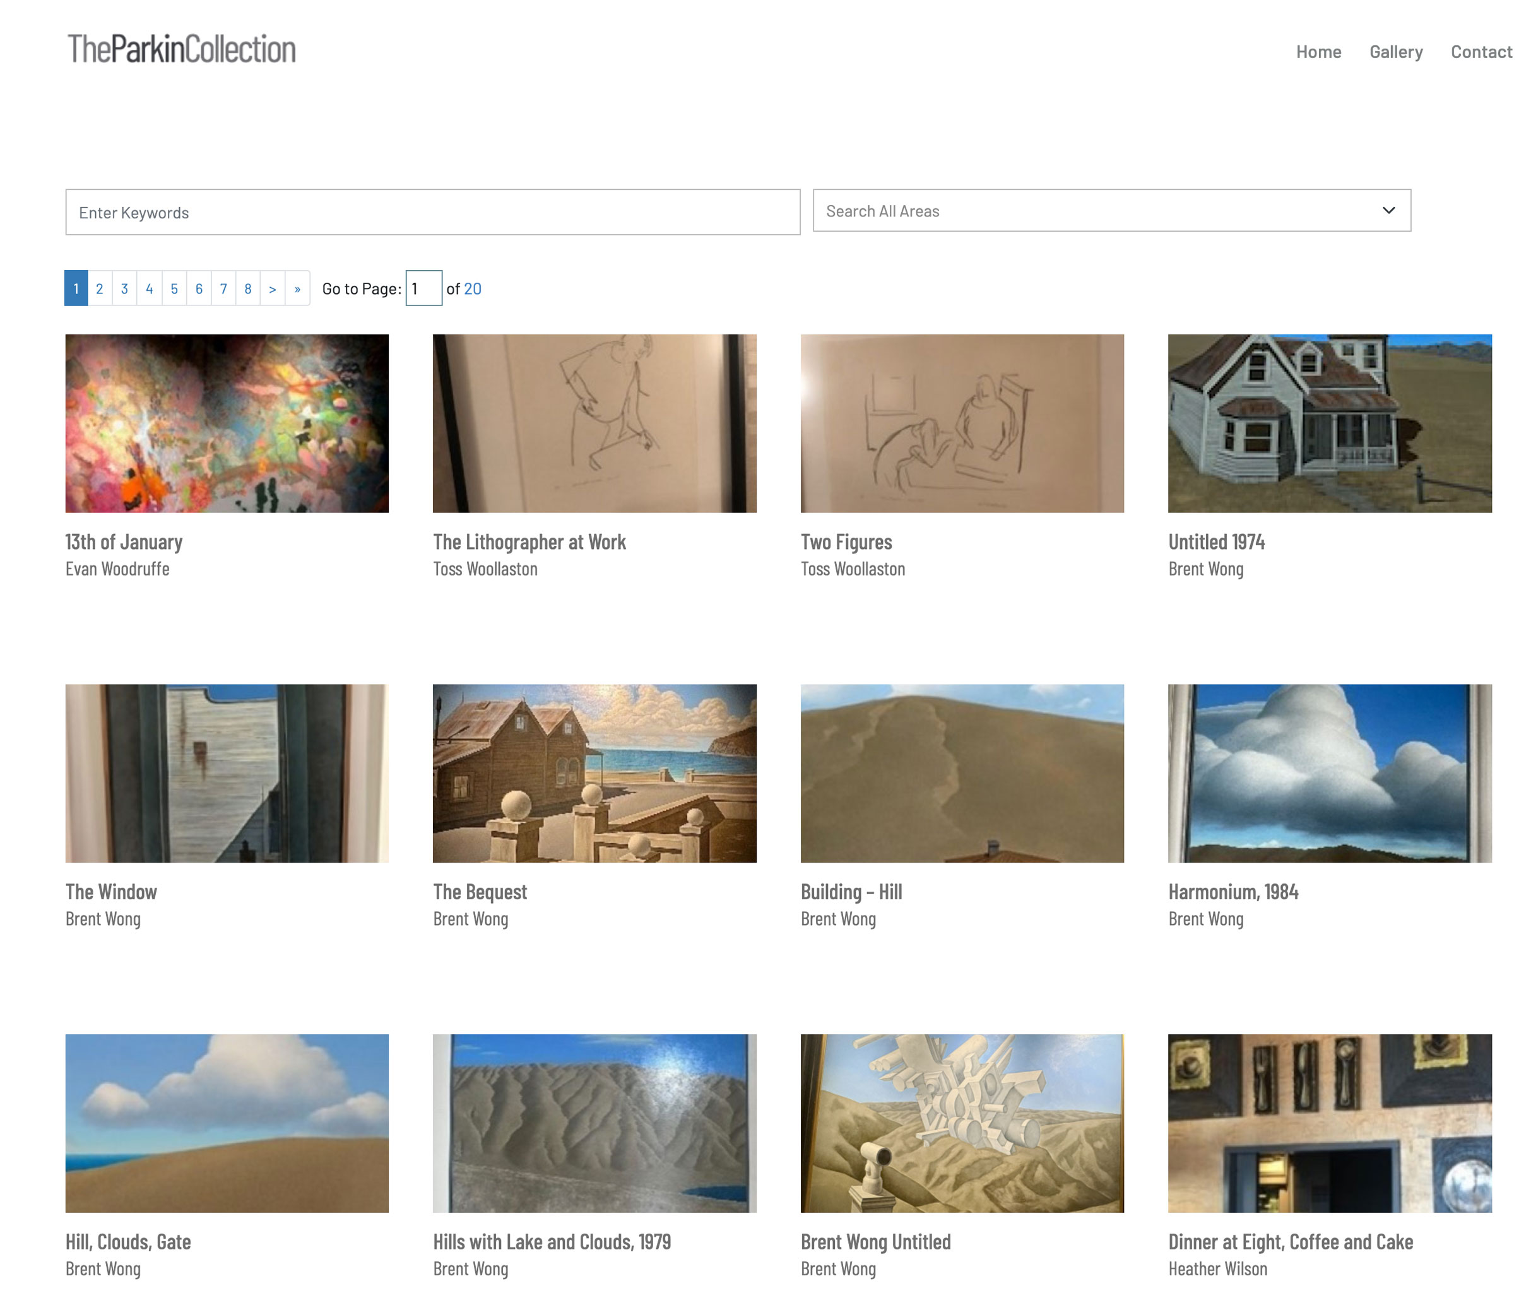The width and height of the screenshot is (1531, 1310).
Task: Open the Home menu item
Action: coord(1318,52)
